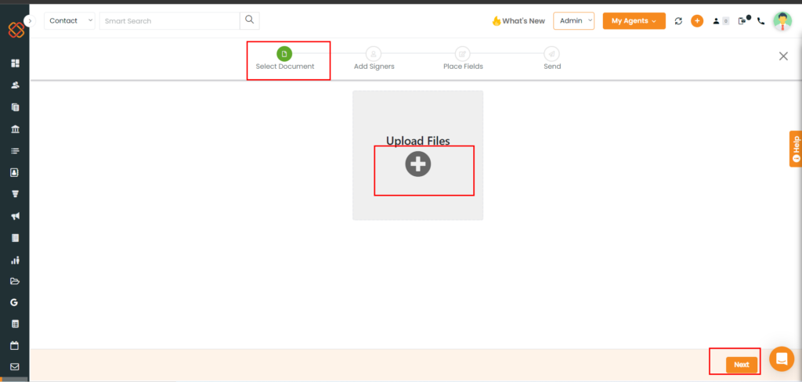Open the documents copy icon in sidebar
Screen dimensions: 802x382
coord(15,107)
